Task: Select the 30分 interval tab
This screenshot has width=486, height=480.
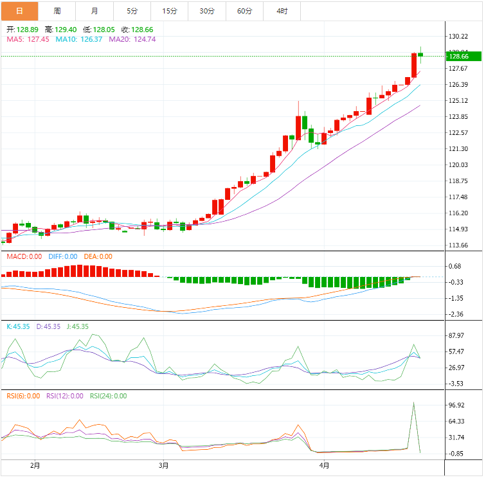Action: tap(207, 11)
